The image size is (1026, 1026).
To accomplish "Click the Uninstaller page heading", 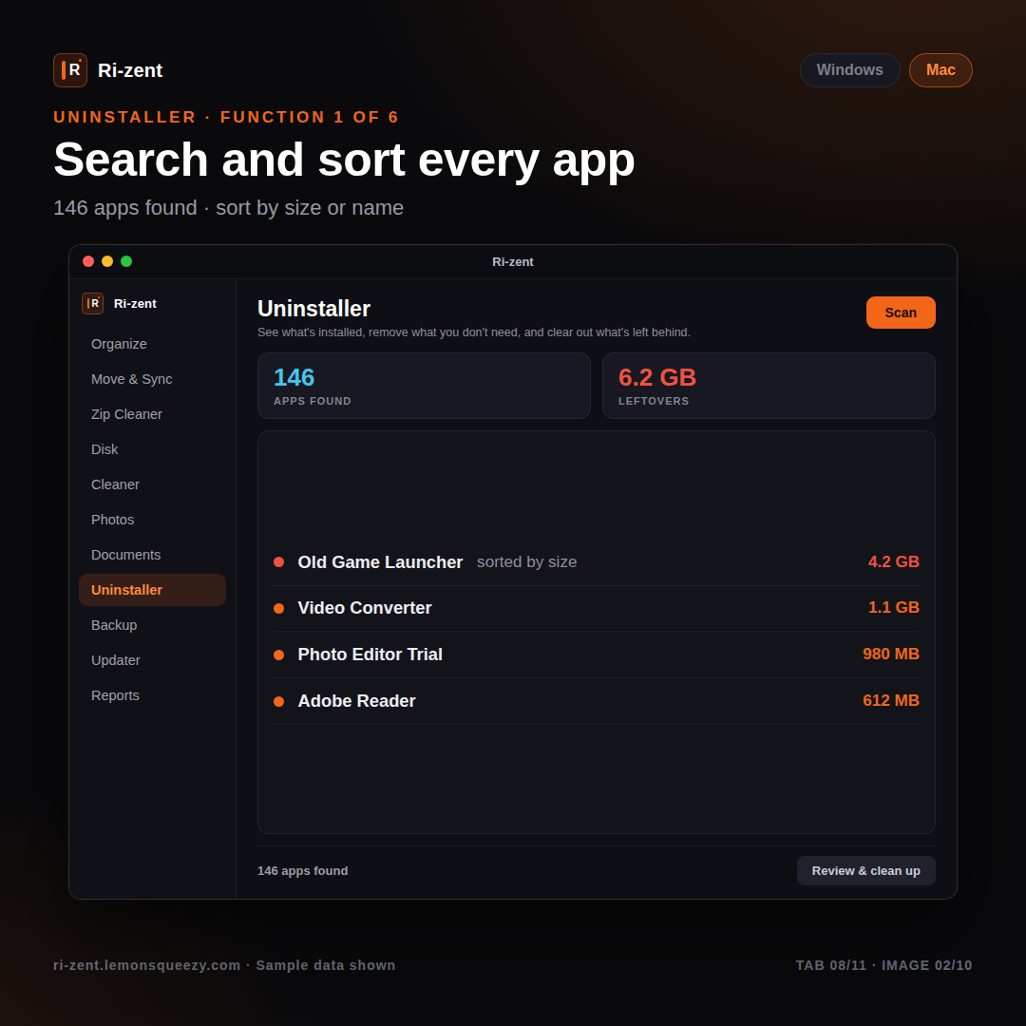I will pyautogui.click(x=314, y=309).
